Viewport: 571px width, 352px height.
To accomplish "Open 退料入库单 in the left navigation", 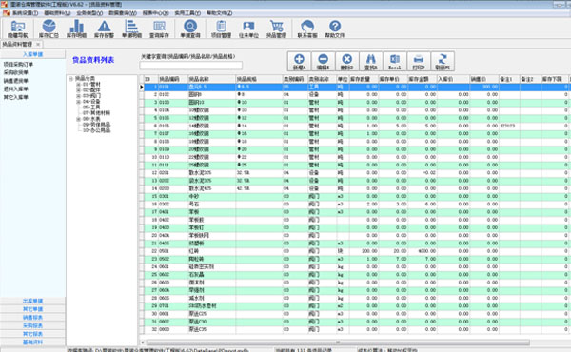I will (x=15, y=88).
